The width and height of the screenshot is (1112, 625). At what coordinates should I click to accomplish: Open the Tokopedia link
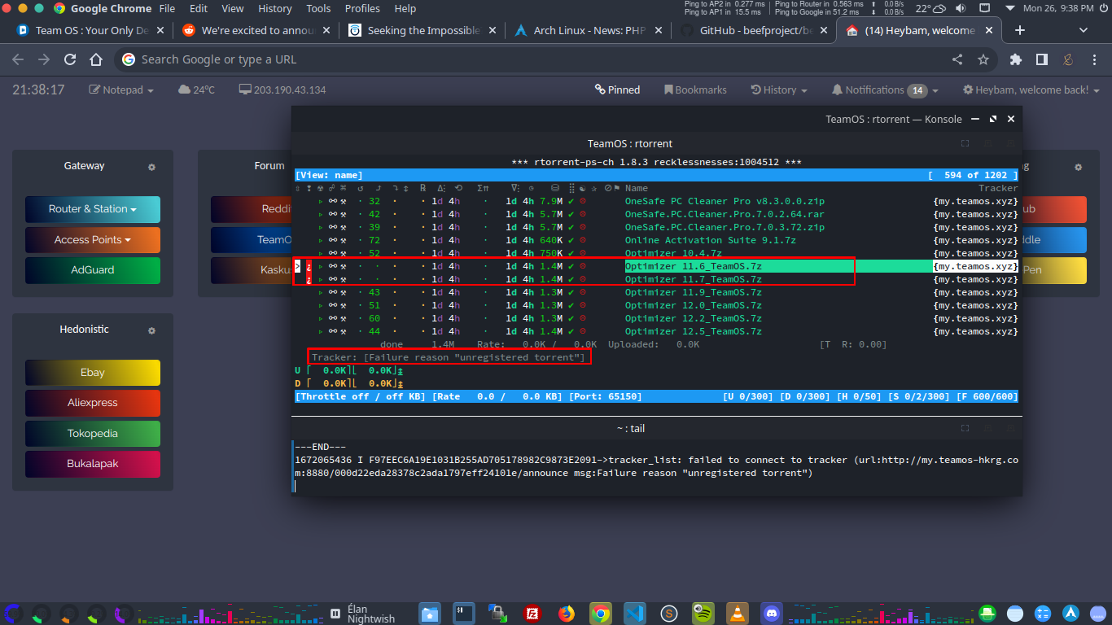(x=93, y=434)
